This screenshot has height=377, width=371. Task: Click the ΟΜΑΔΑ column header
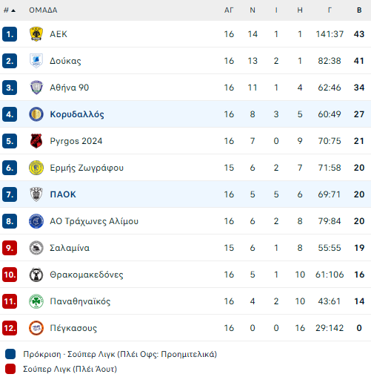coord(43,10)
